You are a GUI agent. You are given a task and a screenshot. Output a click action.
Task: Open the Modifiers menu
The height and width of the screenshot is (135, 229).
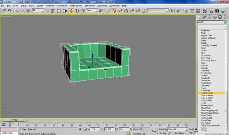[x=50, y=6]
